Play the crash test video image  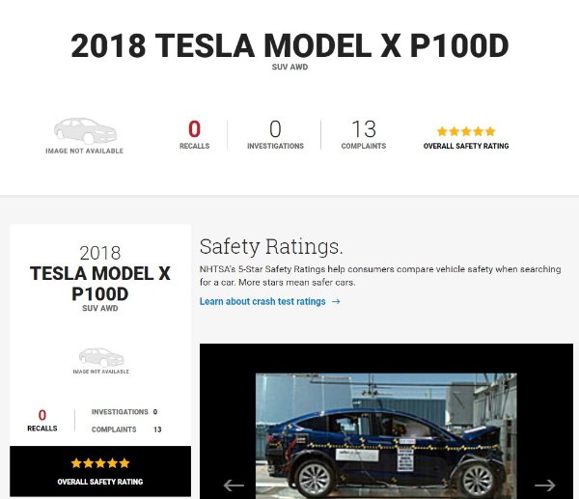point(386,434)
